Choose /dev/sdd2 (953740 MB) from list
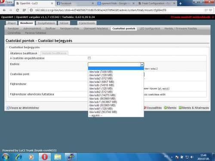This screenshot has height=161, width=215. tap(116, 112)
